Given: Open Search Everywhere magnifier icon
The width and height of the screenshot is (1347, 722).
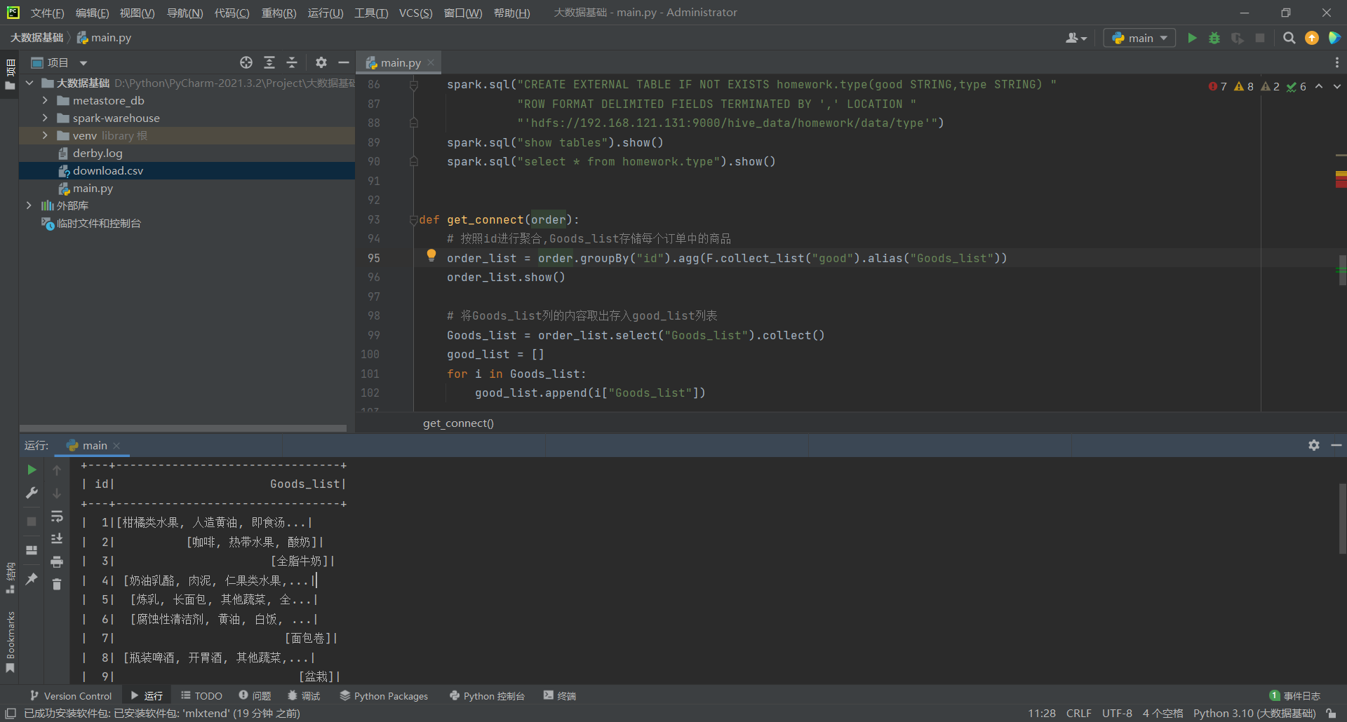Looking at the screenshot, I should pyautogui.click(x=1289, y=38).
